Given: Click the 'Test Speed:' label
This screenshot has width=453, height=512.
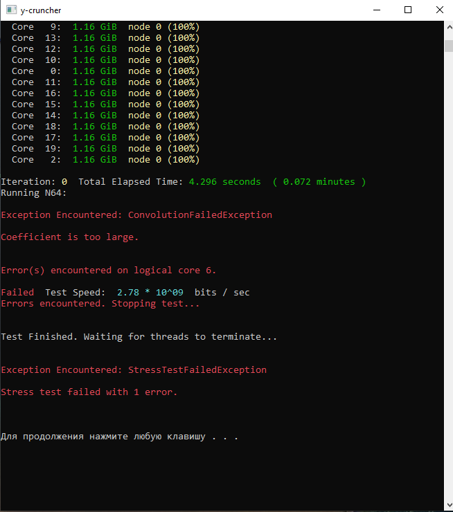Looking at the screenshot, I should point(75,293).
